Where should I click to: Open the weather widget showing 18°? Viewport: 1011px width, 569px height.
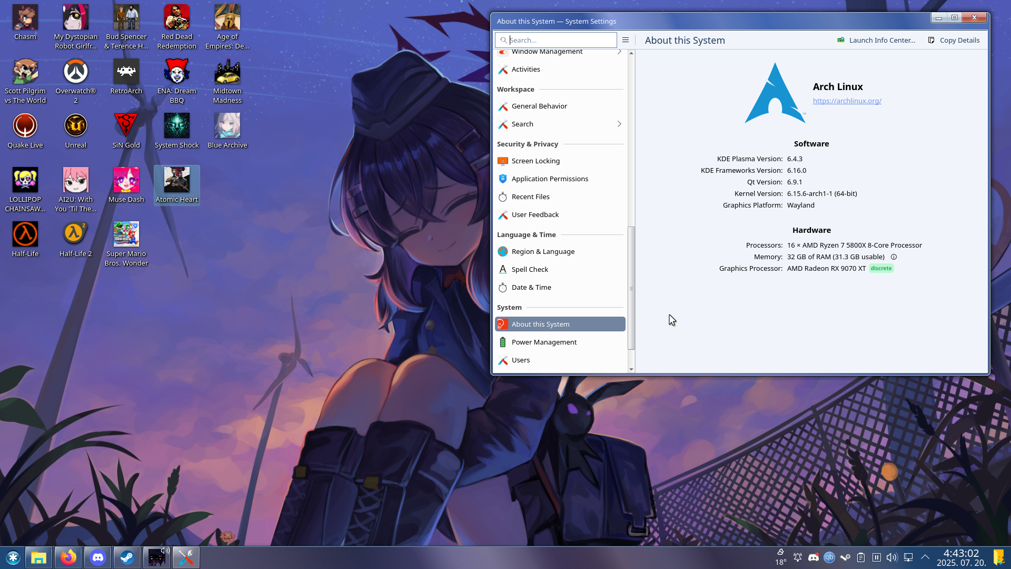point(780,557)
